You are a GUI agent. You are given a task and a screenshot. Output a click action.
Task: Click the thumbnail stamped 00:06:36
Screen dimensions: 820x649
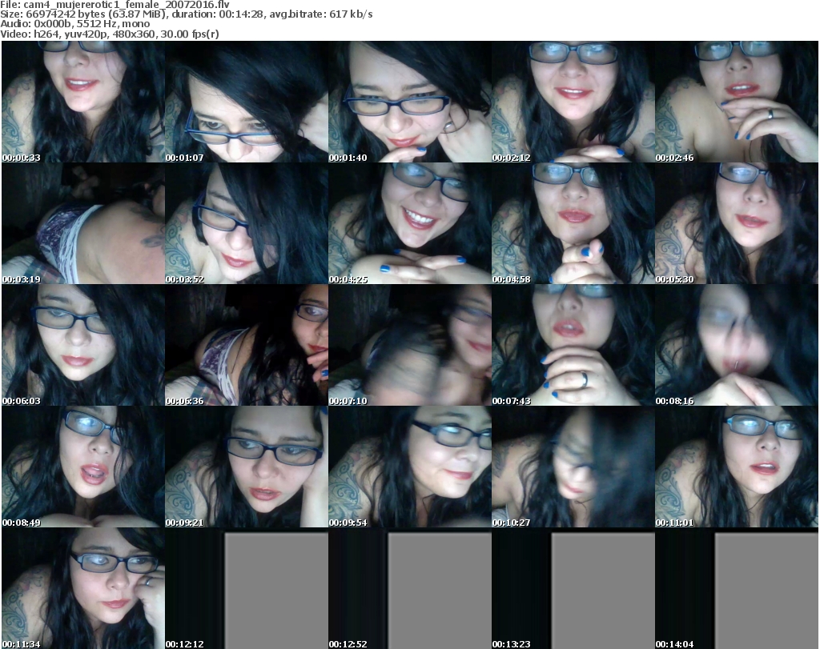pos(247,346)
